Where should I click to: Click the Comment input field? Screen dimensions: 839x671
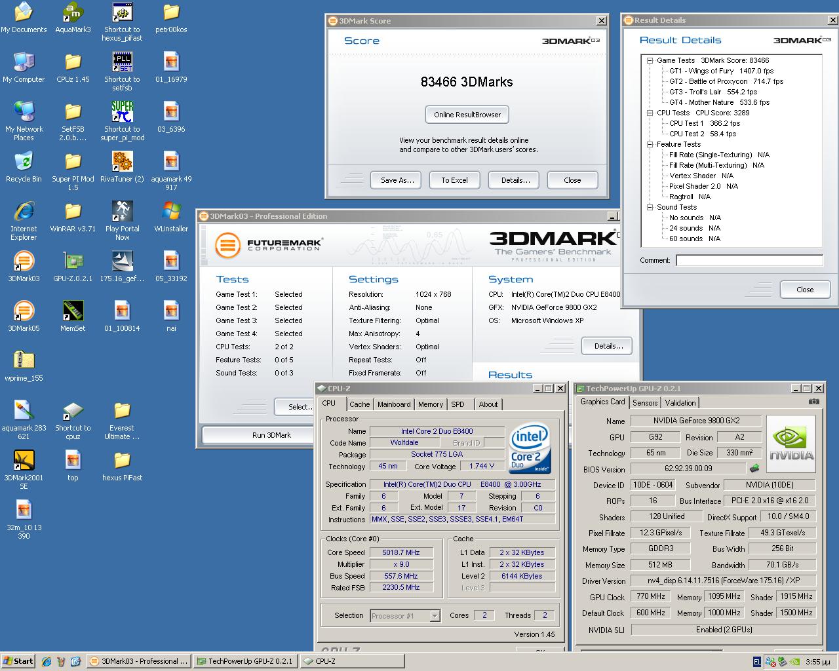(x=749, y=260)
